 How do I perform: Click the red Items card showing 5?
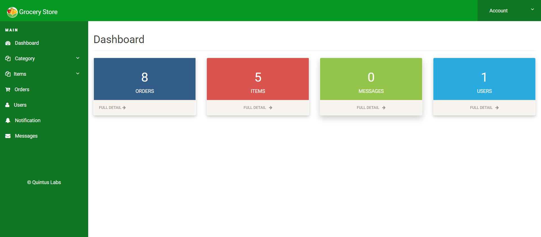(x=258, y=79)
